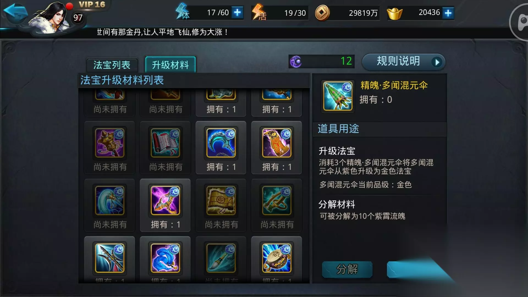Select the red scroll book material

pyautogui.click(x=165, y=143)
